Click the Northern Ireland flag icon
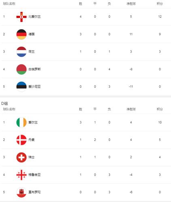Viewport: 171px width, 202px height. (21, 17)
